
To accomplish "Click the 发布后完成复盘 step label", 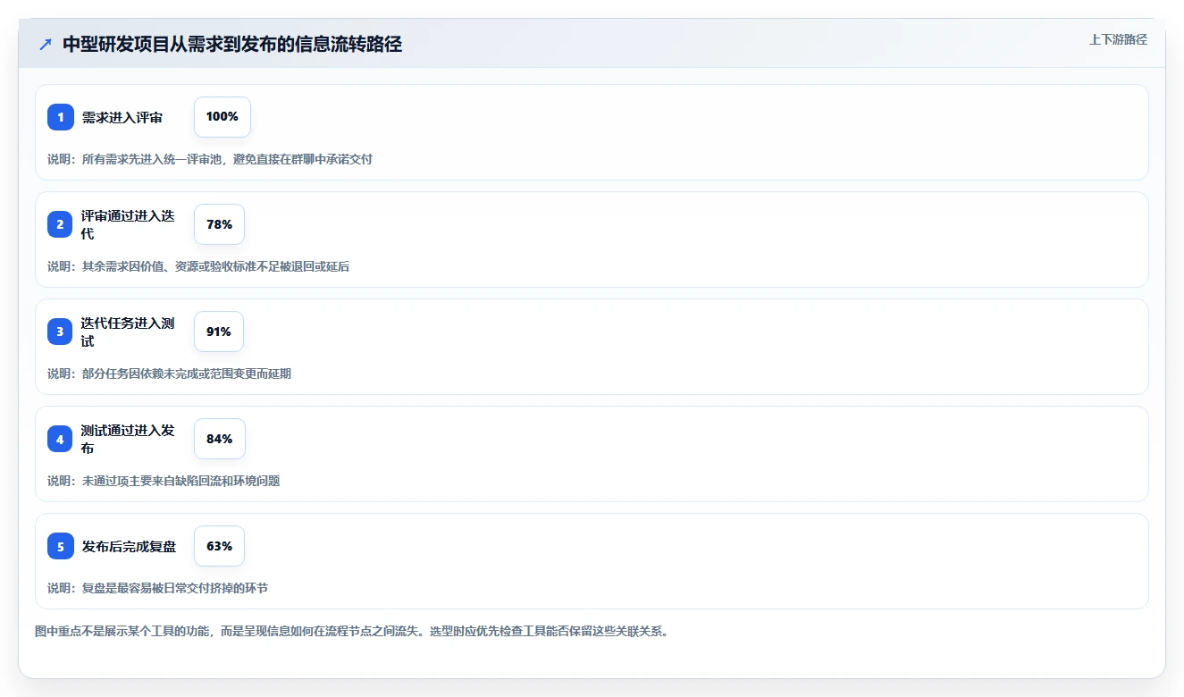I will (129, 546).
